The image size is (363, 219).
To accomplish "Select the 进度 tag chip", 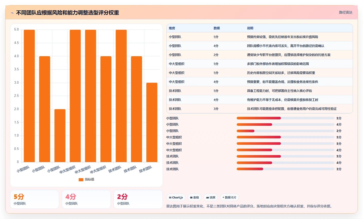I will click(211, 197).
